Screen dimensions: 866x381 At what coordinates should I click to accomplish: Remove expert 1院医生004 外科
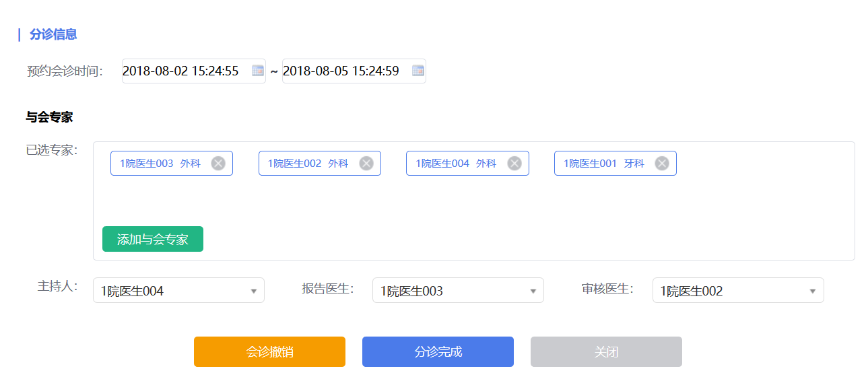click(514, 164)
